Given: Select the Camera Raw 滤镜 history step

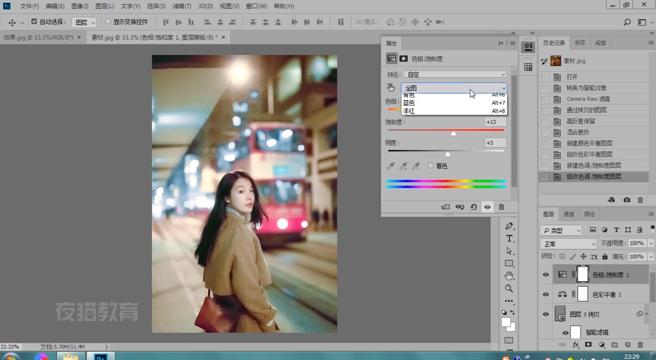Looking at the screenshot, I should (588, 99).
